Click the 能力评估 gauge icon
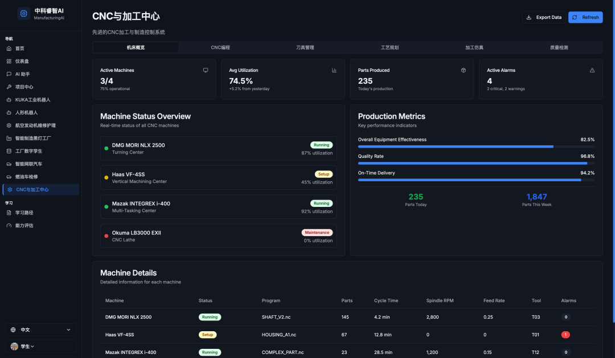The image size is (615, 358). click(9, 225)
